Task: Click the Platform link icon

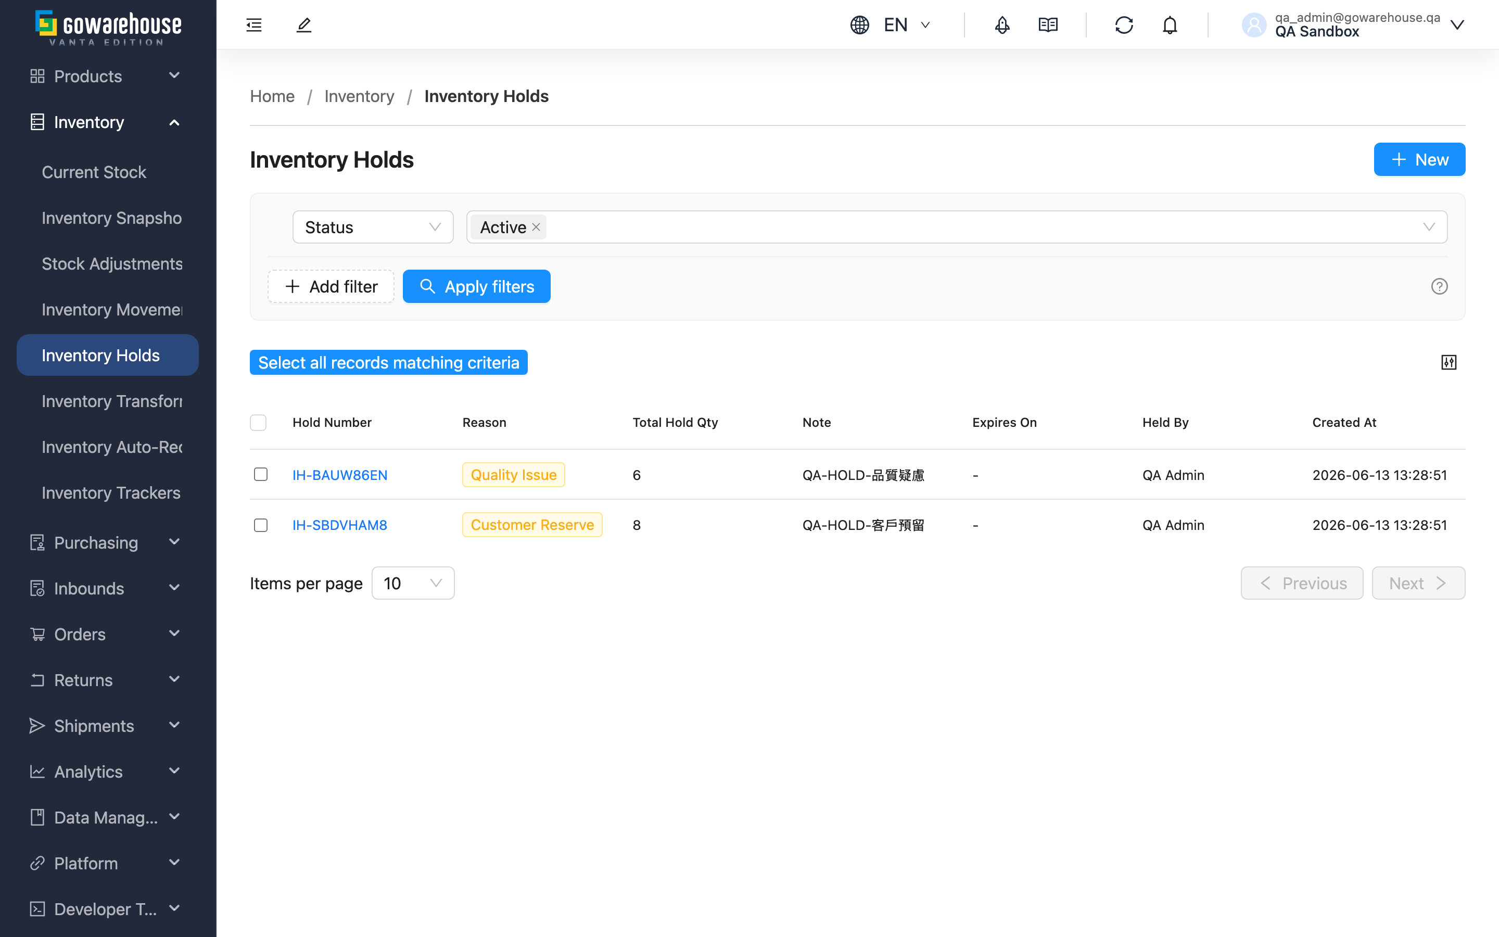Action: click(x=37, y=863)
